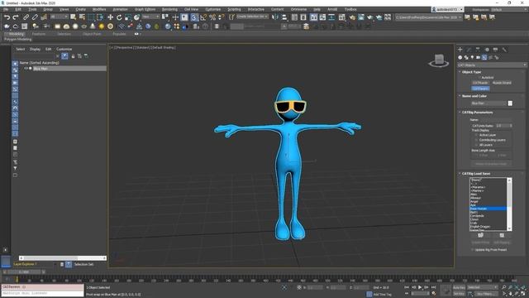Open the reference coordinate system View dropdown

click(x=150, y=17)
